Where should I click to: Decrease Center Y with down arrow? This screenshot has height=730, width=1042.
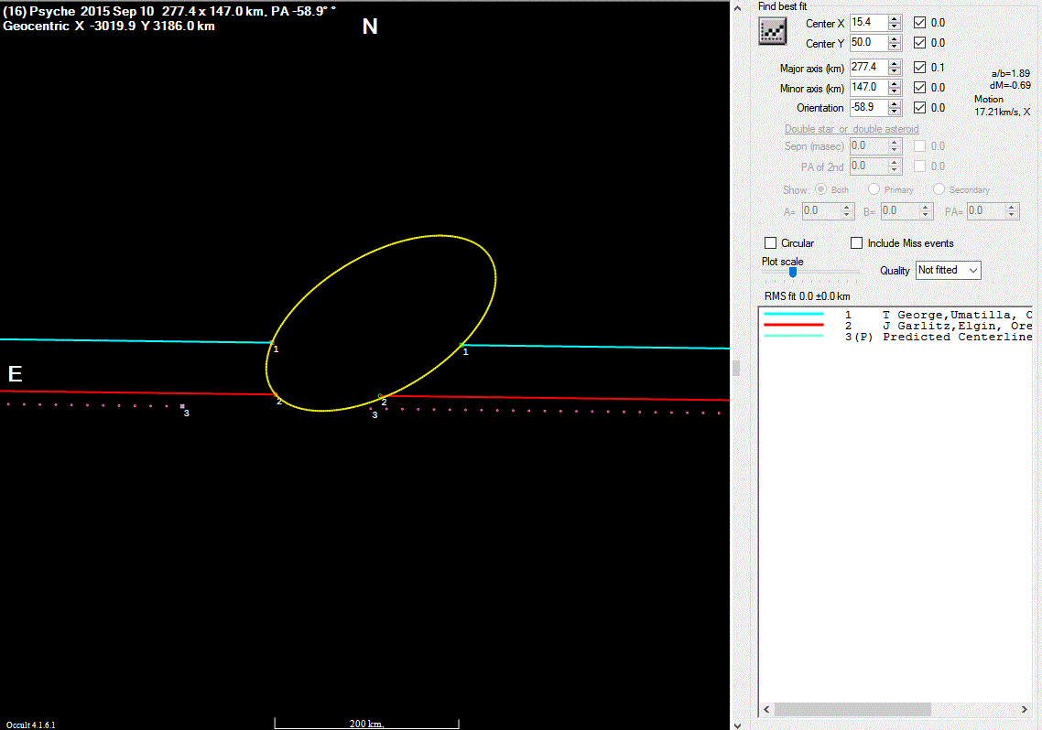click(x=895, y=47)
